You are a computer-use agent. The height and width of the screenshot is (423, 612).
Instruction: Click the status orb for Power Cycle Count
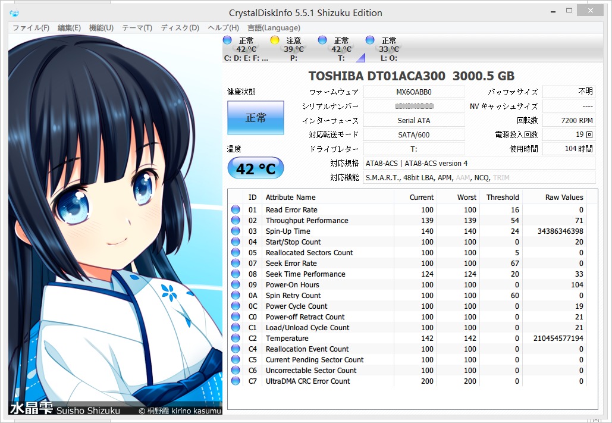click(236, 306)
